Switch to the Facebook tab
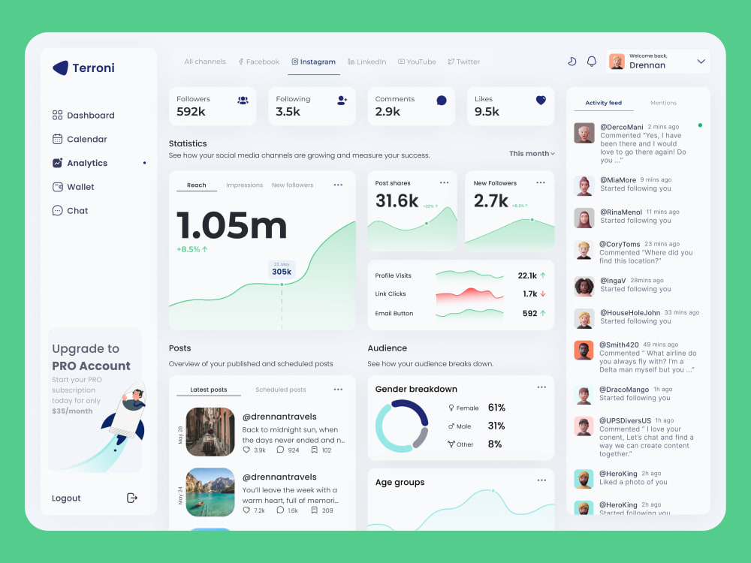Viewport: 751px width, 563px height. click(x=258, y=62)
